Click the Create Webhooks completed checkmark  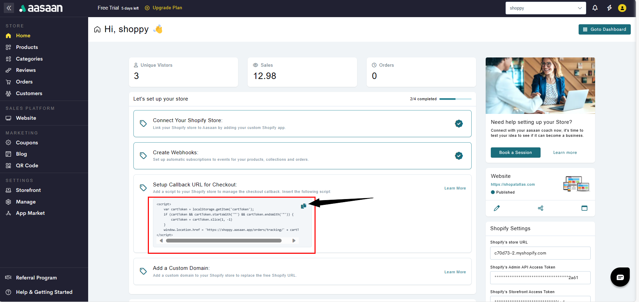(x=459, y=156)
